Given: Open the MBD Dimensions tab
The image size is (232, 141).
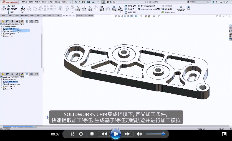Looking at the screenshot, I should click(49, 15).
